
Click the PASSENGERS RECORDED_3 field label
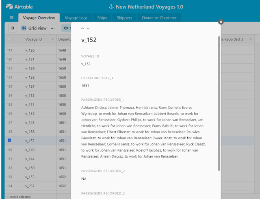pos(103,193)
